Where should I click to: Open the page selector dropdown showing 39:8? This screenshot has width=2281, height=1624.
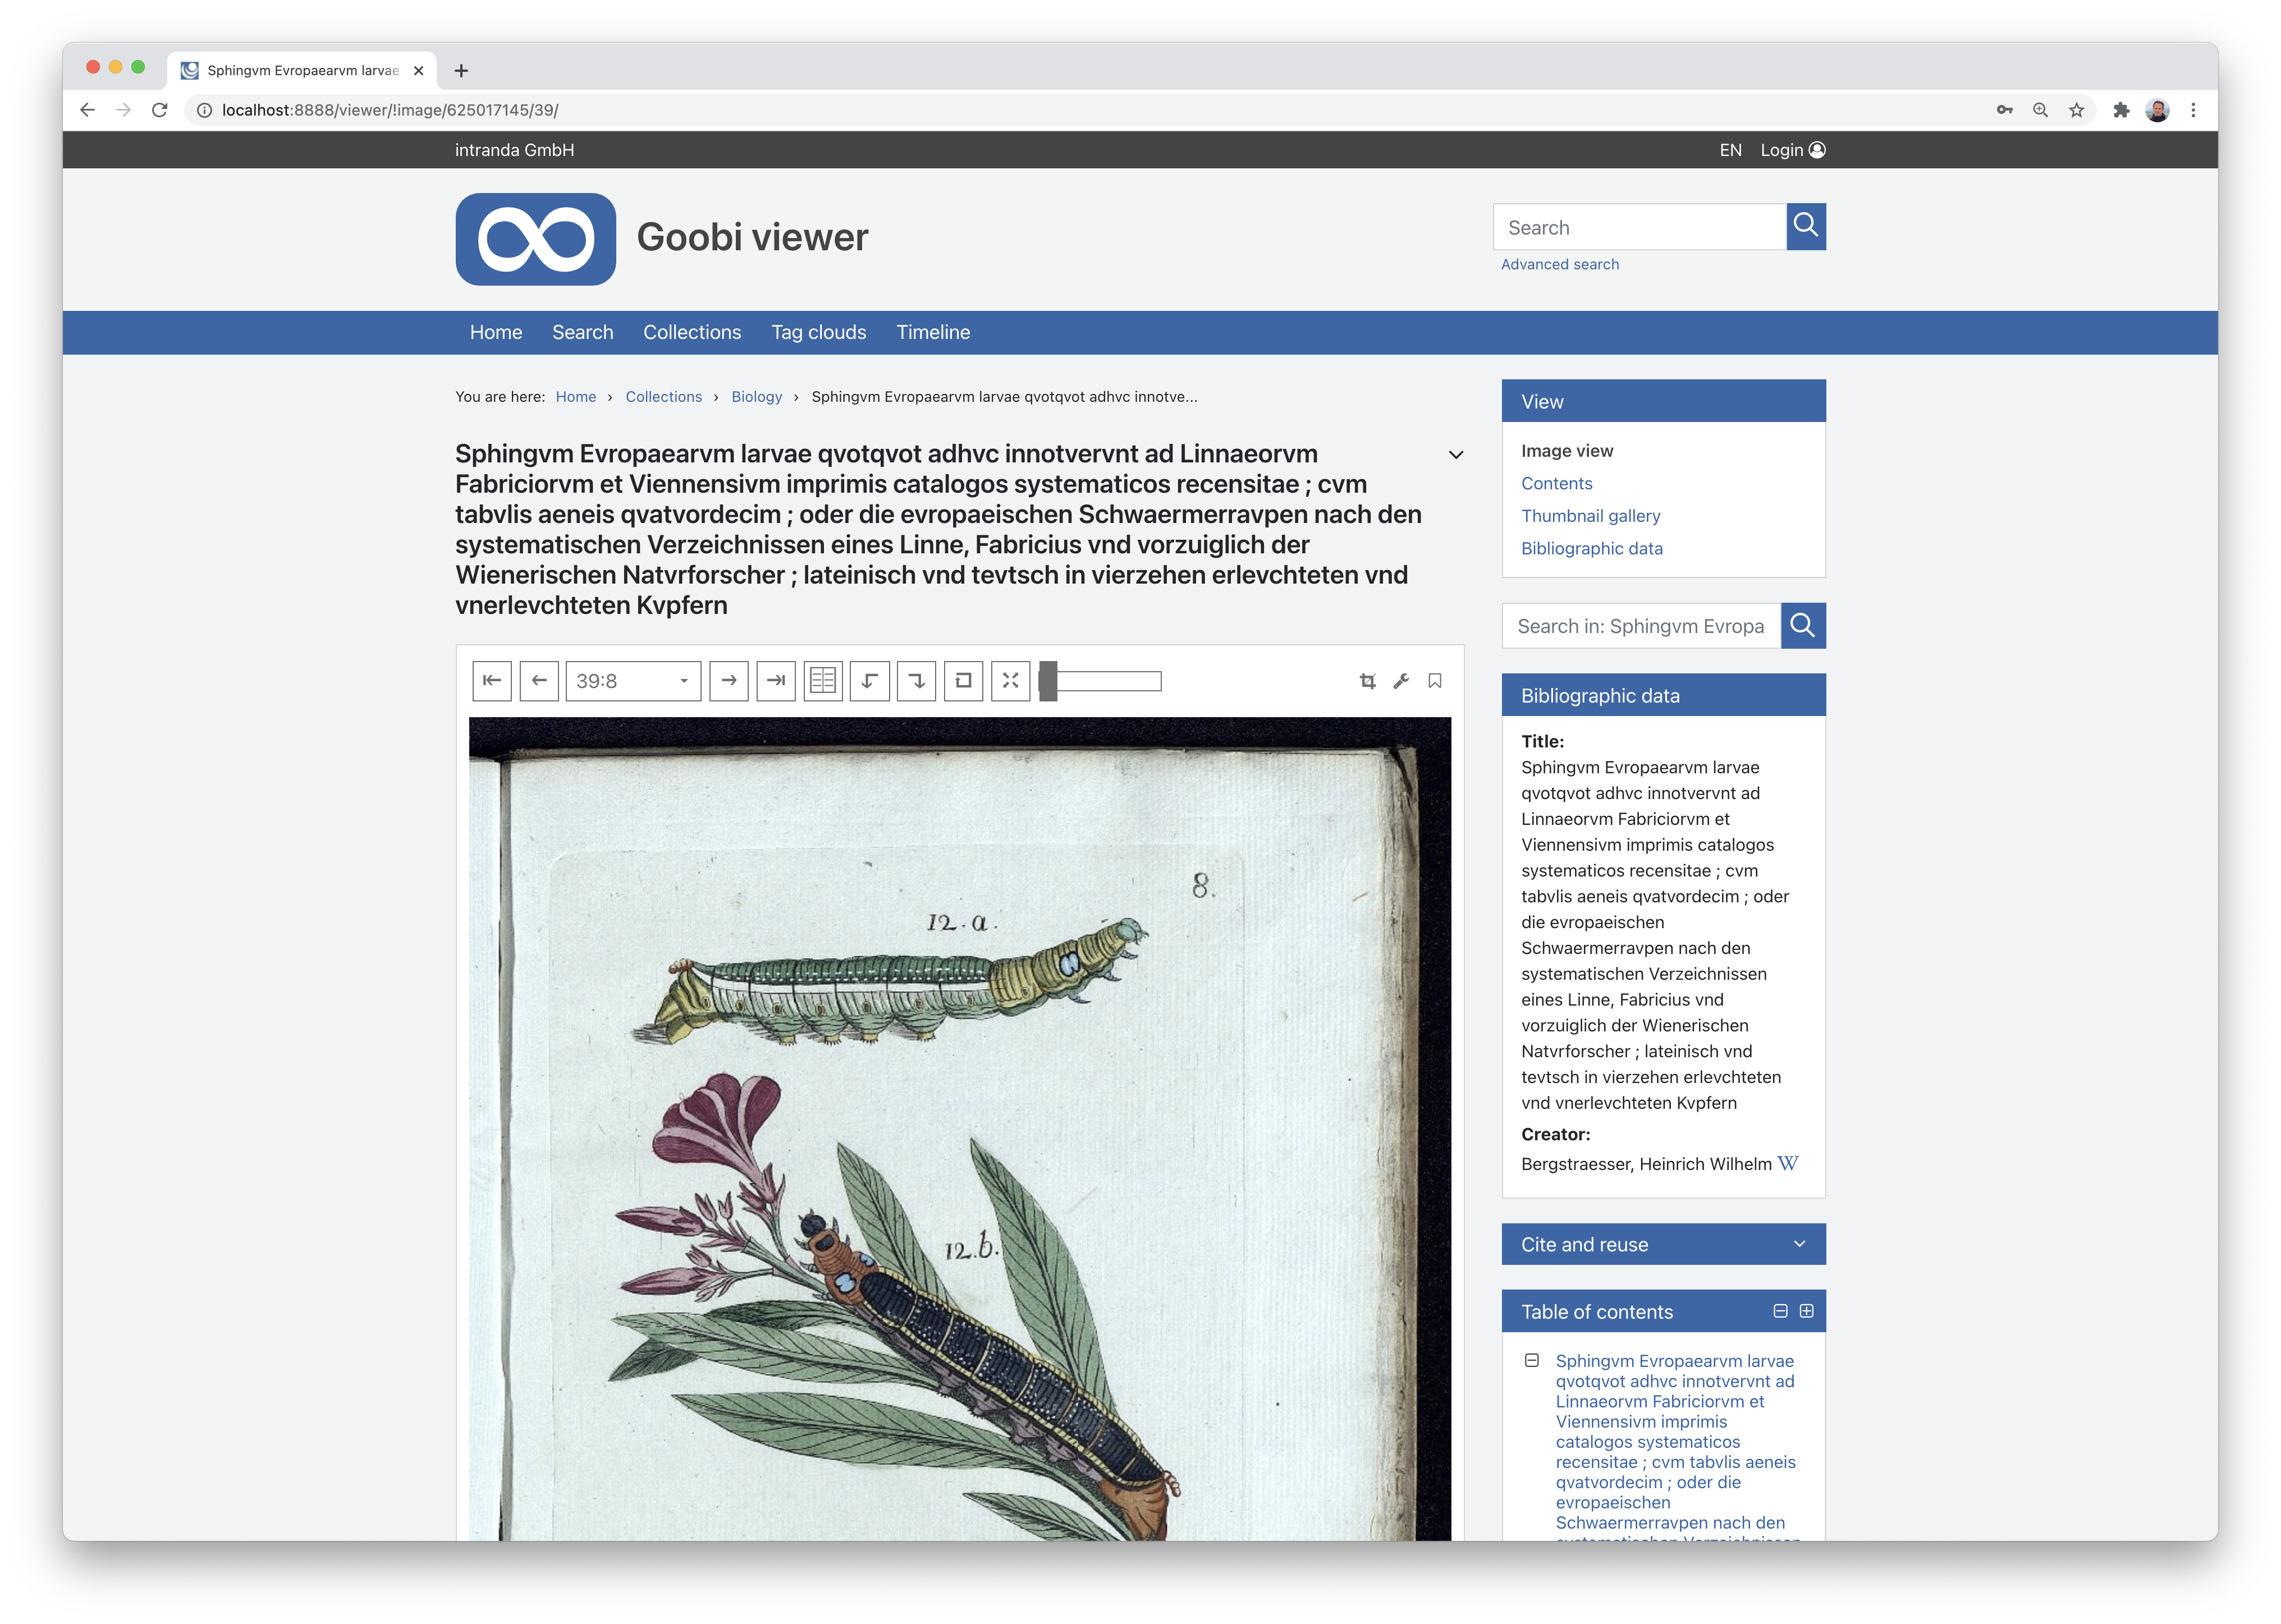click(x=633, y=681)
